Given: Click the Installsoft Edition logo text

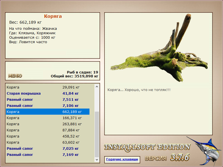Looking at the screenshot, I should [x=147, y=147].
